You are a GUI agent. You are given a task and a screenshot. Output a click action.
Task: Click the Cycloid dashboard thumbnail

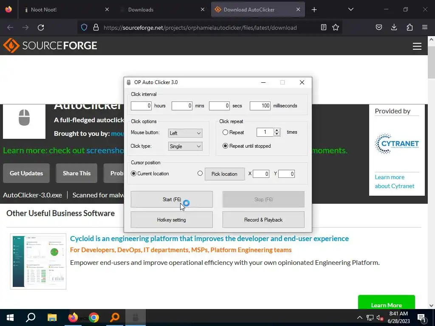(38, 261)
